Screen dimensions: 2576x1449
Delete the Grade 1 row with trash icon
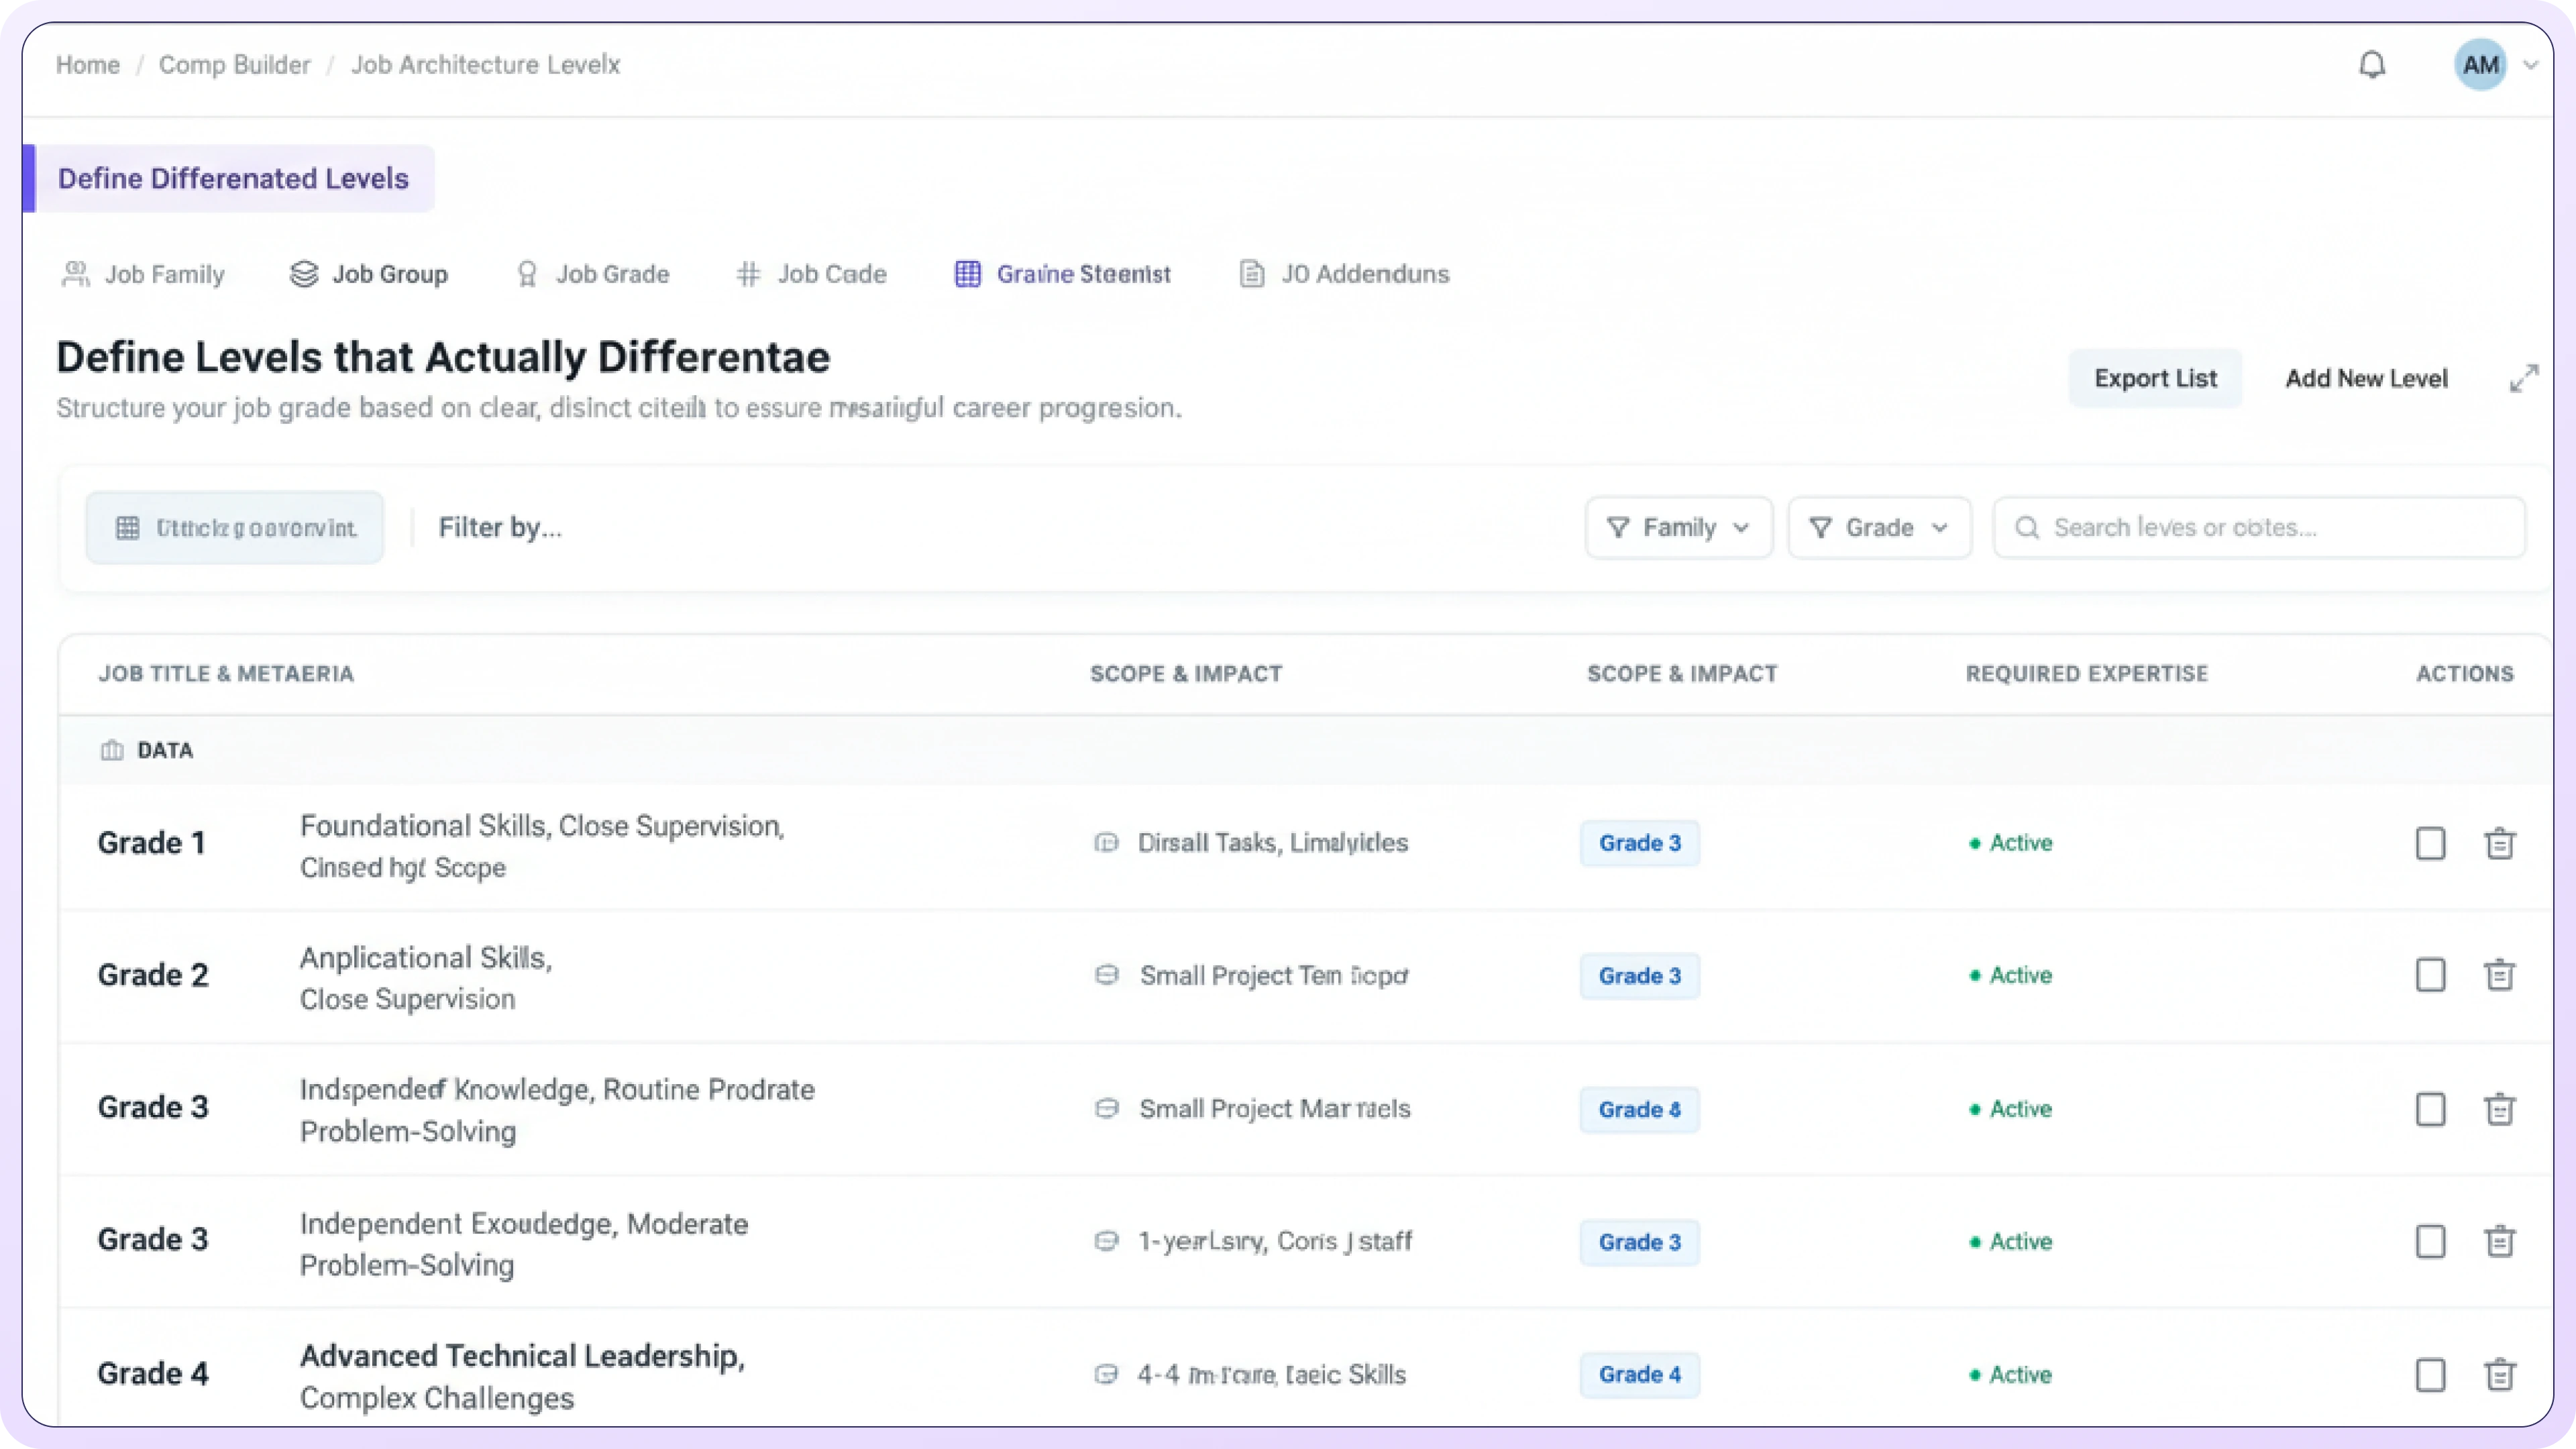coord(2499,843)
